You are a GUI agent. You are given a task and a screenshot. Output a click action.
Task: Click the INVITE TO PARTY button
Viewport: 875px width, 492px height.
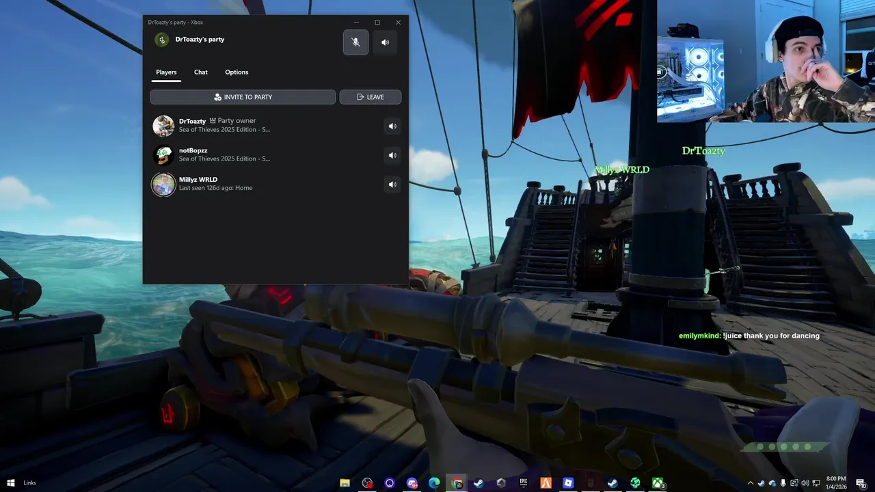pyautogui.click(x=243, y=97)
